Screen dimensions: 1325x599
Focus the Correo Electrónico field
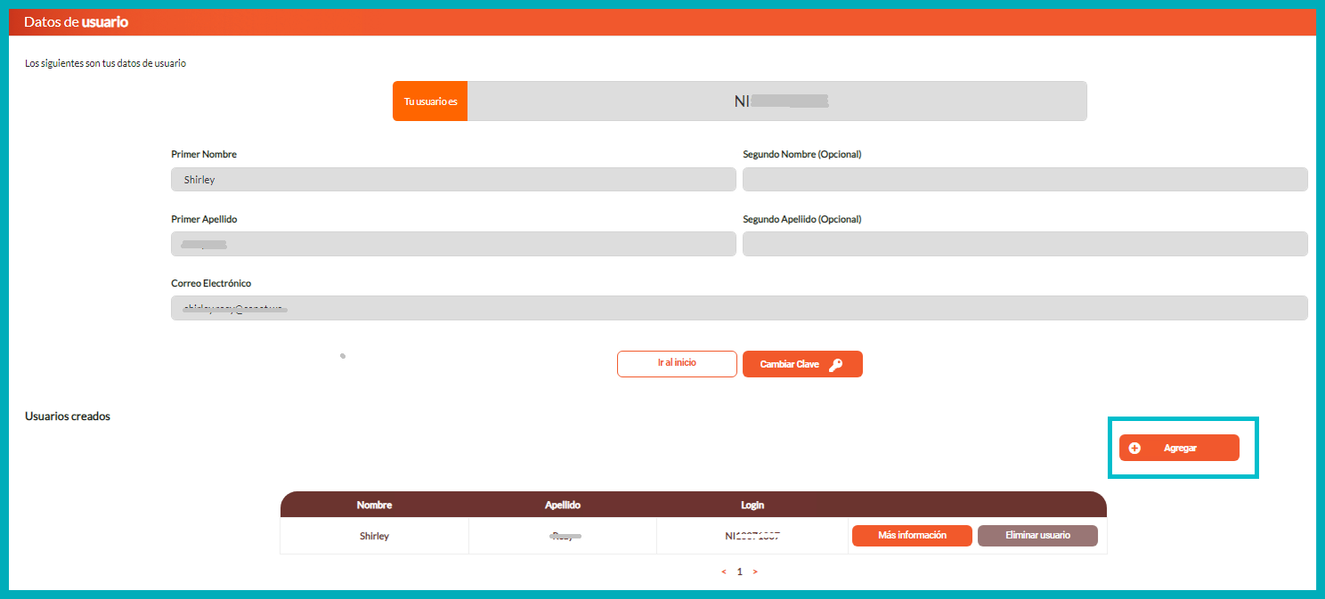coord(739,308)
